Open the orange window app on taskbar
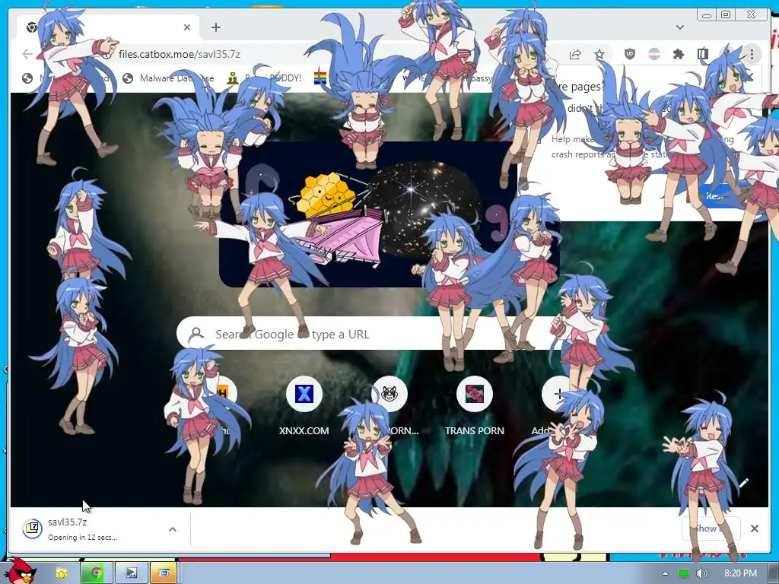The height and width of the screenshot is (584, 779). pos(164,573)
